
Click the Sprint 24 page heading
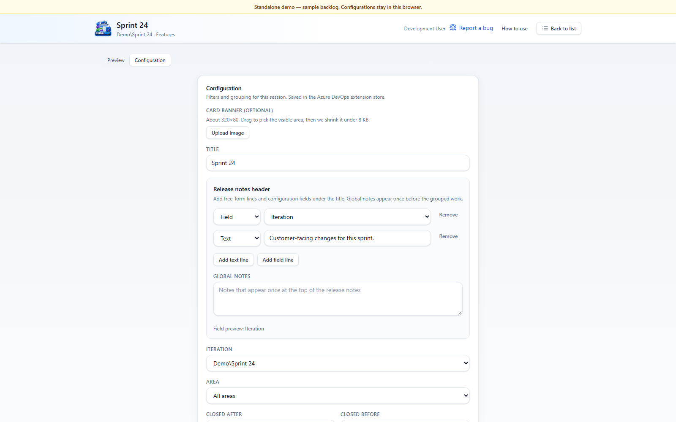tap(132, 25)
